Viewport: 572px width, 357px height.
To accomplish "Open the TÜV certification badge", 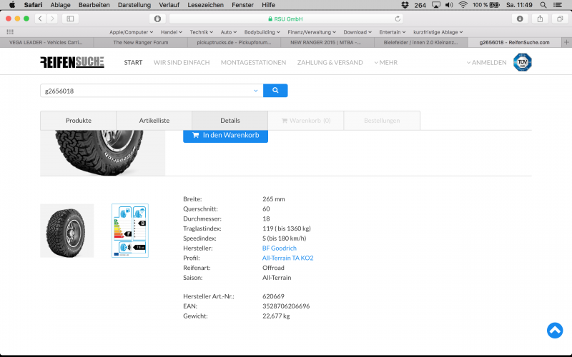I will coord(522,62).
